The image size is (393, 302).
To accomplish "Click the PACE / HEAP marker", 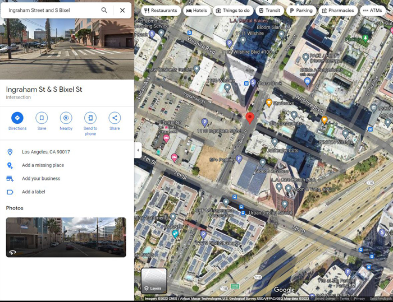I will point(305,57).
